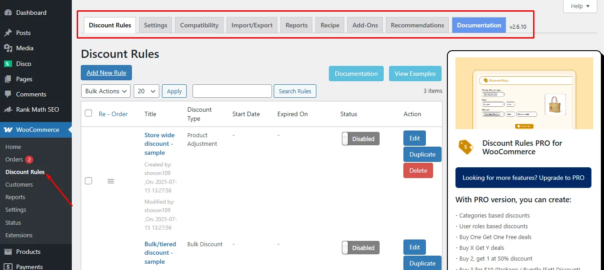Viewport: 604px width, 270px height.
Task: Open the blue Documentation tab
Action: pyautogui.click(x=479, y=25)
